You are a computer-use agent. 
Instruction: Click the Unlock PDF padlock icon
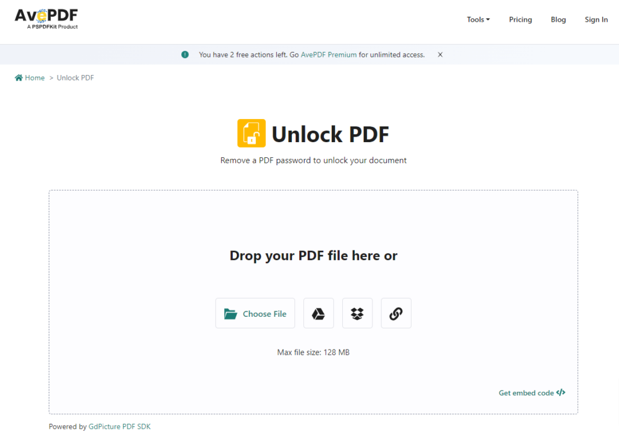(251, 133)
